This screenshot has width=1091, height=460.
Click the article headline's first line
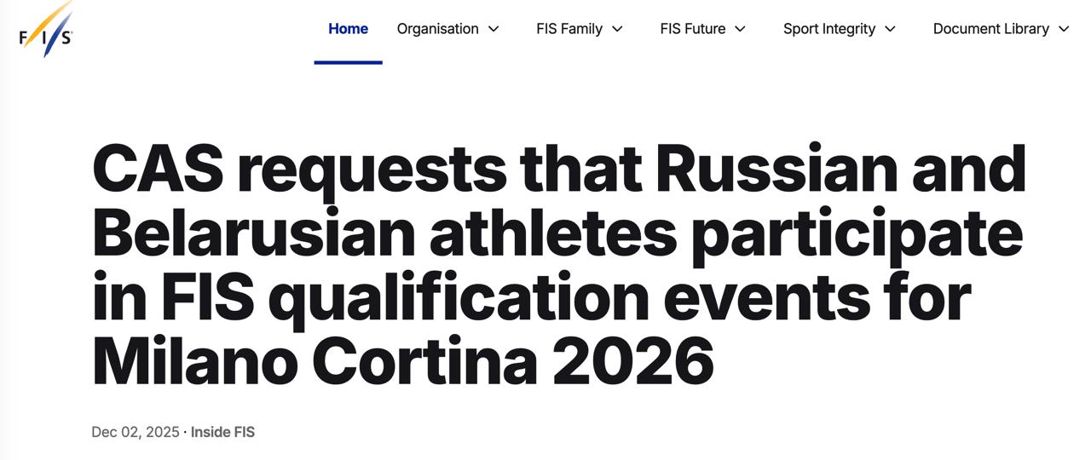[x=558, y=169]
